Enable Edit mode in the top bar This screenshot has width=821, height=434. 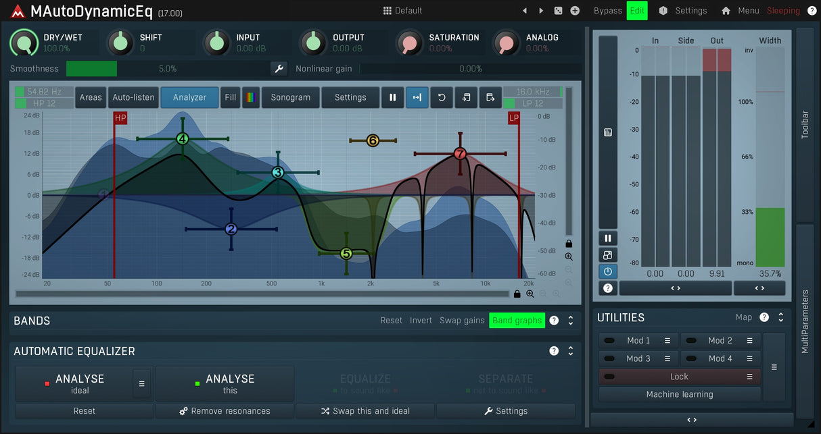point(636,11)
